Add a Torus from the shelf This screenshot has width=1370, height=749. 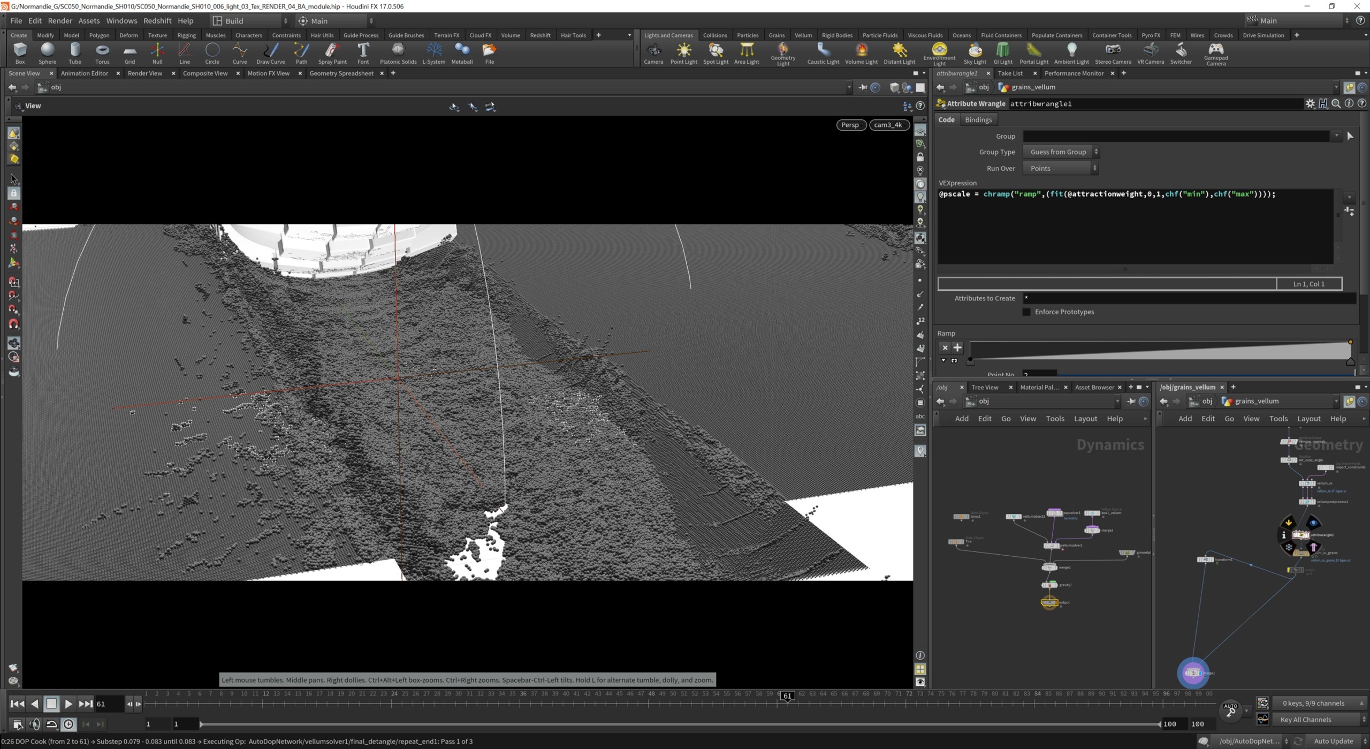pos(102,54)
